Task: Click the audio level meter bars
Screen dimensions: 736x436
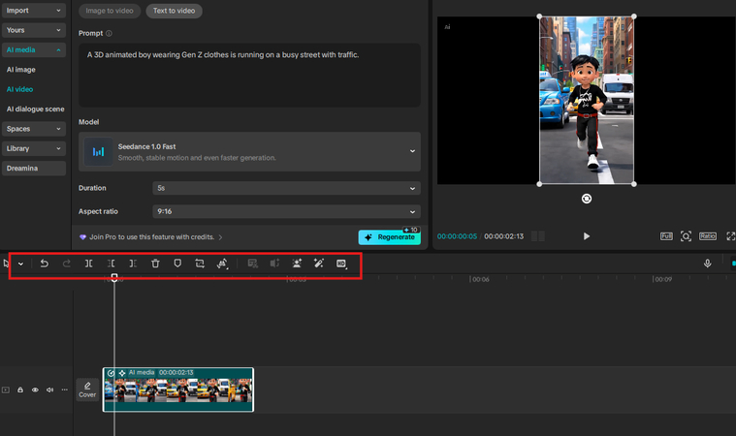Action: (x=538, y=236)
